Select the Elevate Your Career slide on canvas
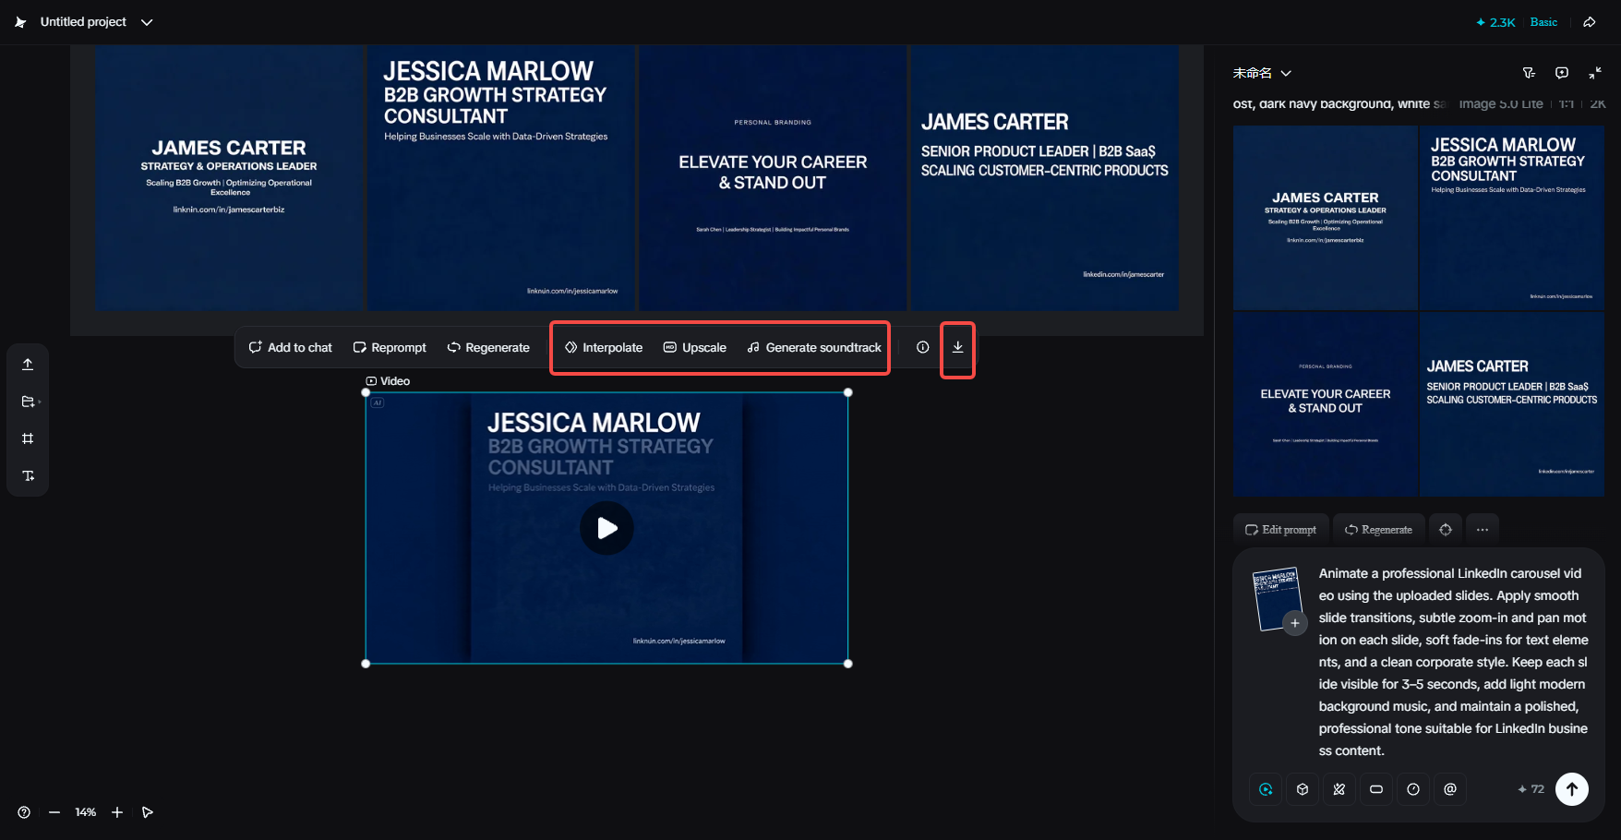This screenshot has height=840, width=1621. point(773,178)
